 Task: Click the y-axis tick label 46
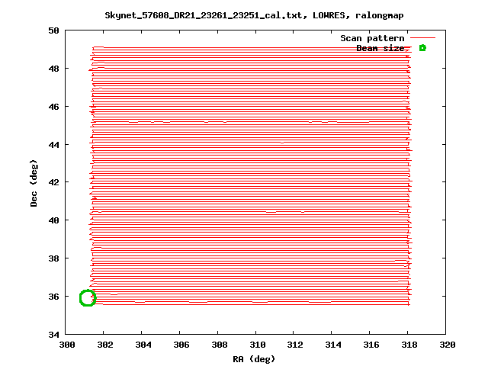click(53, 107)
